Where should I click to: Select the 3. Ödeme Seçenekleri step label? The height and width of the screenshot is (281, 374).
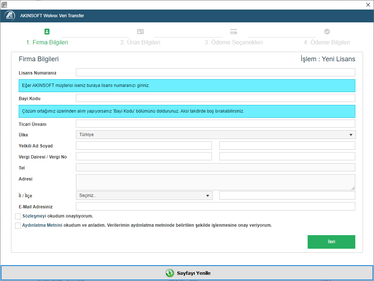pyautogui.click(x=234, y=43)
